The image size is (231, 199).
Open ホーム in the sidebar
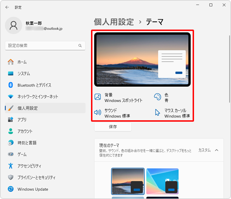pyautogui.click(x=45, y=62)
